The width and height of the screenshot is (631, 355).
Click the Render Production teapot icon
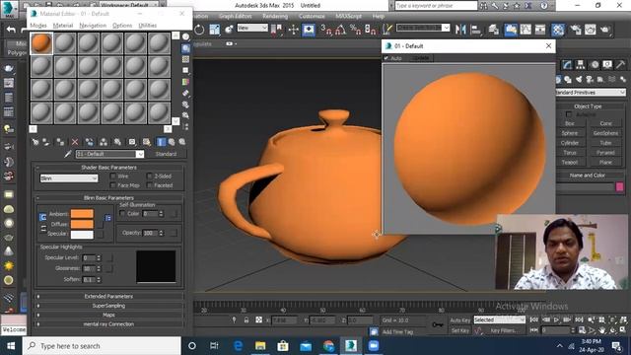tap(604, 30)
